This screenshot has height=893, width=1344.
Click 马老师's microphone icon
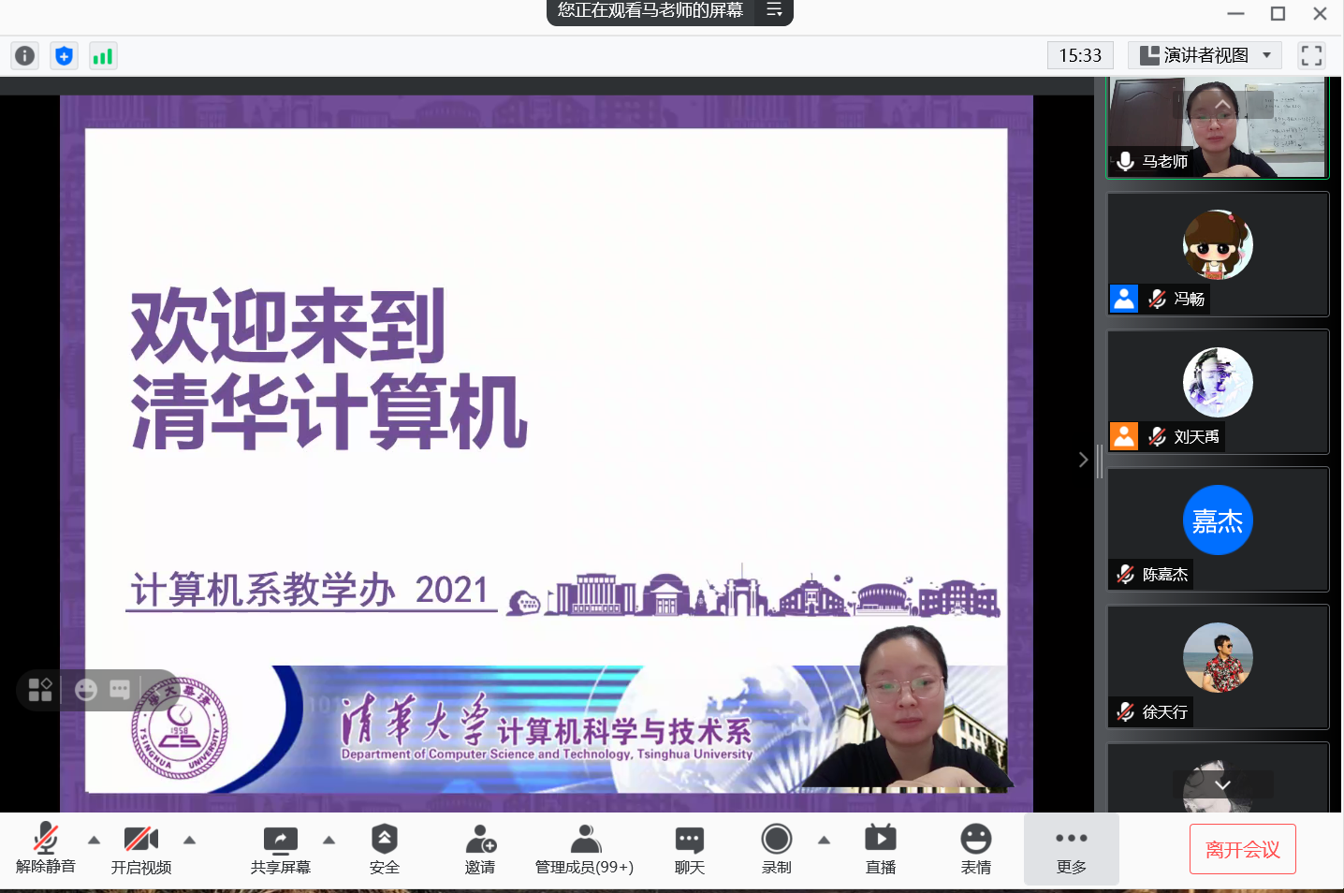coord(1126,161)
